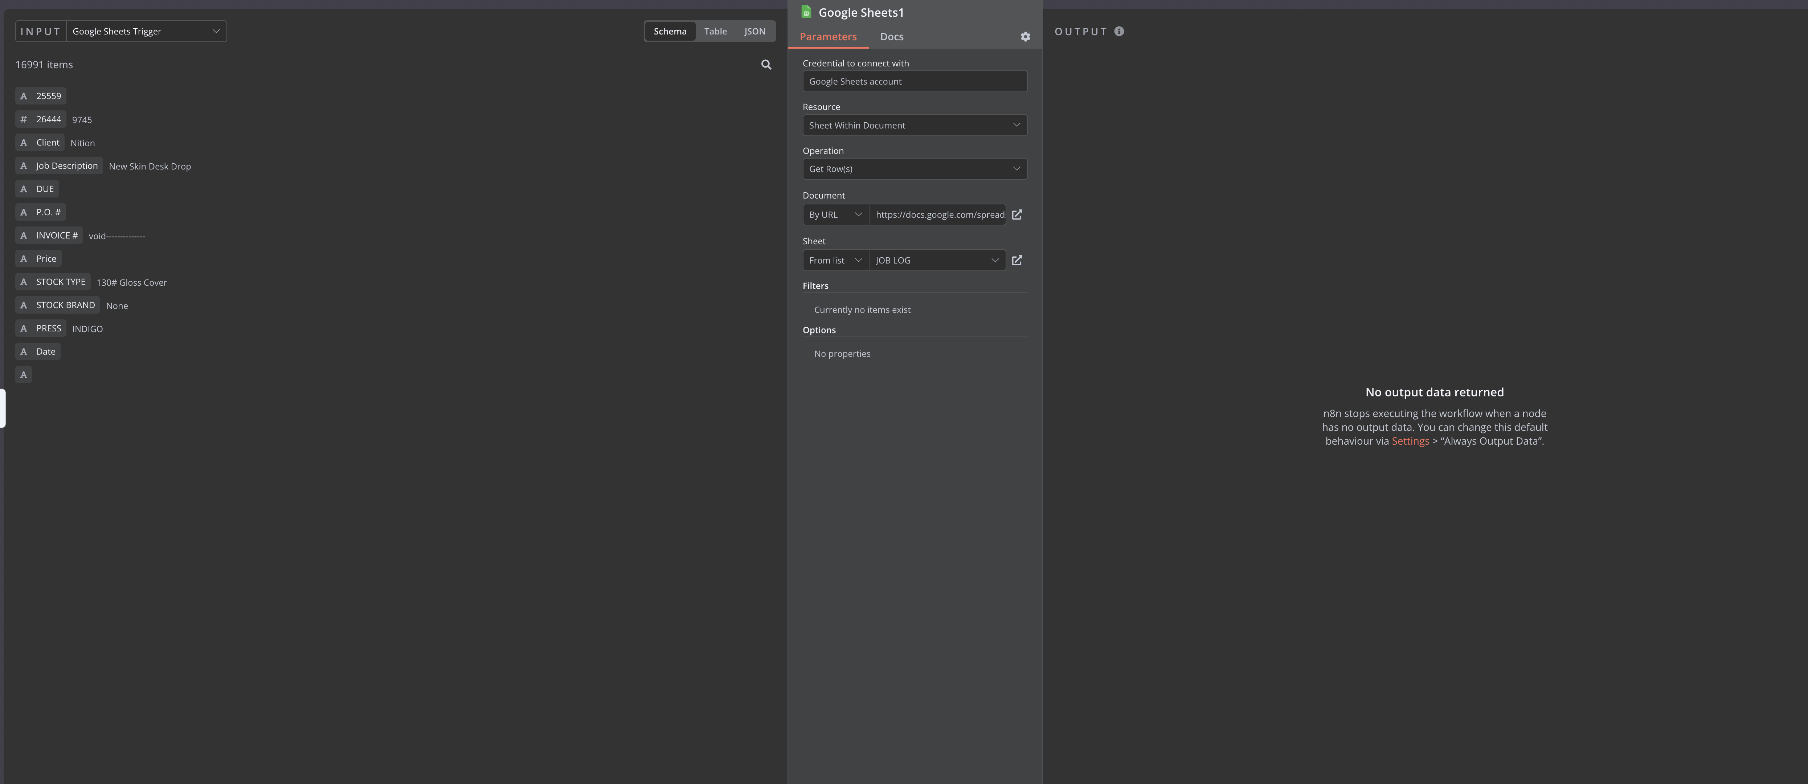The width and height of the screenshot is (1808, 784).
Task: Open JOB LOG sheet external link icon
Action: point(1017,260)
